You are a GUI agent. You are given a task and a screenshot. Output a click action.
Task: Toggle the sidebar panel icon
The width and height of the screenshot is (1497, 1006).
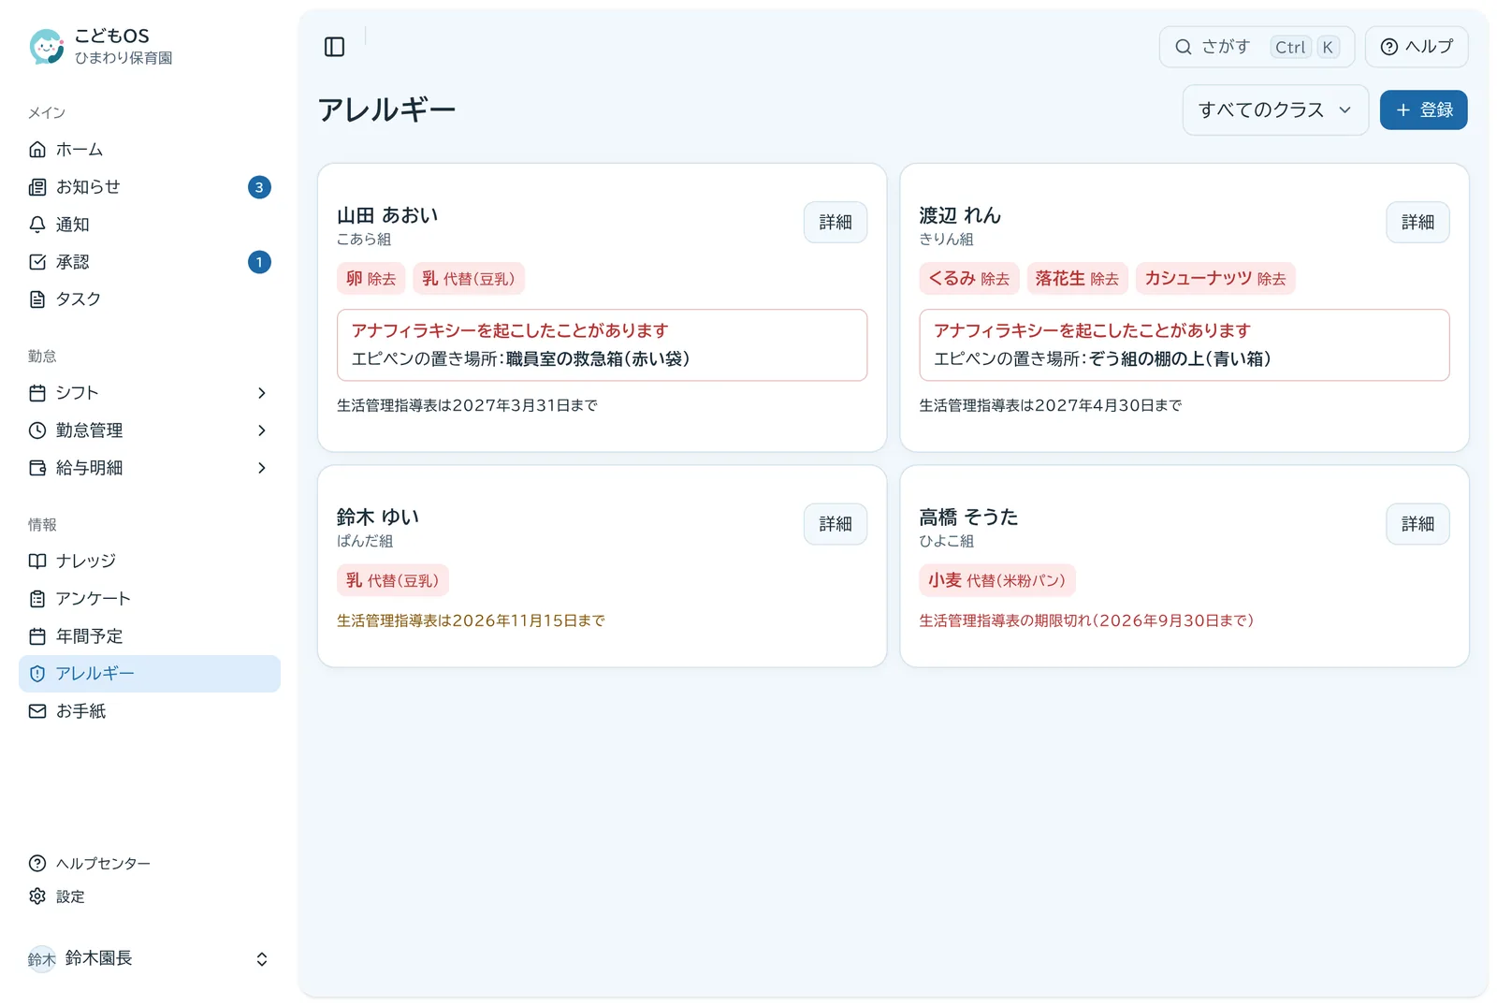point(334,47)
